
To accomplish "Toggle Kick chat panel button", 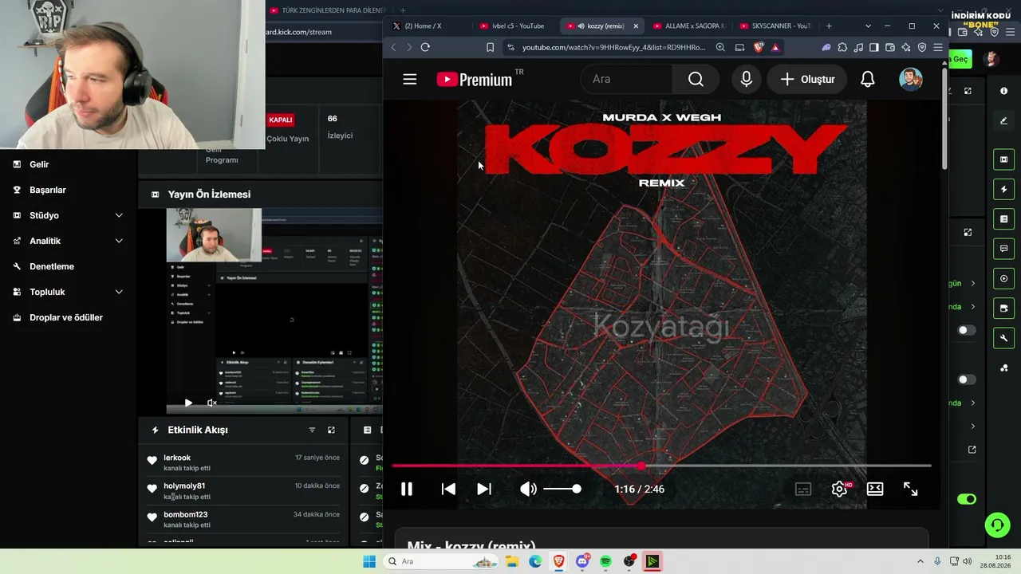I will click(x=1003, y=249).
